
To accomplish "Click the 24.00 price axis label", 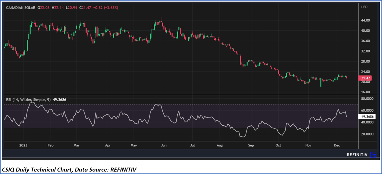I will tap(366, 71).
